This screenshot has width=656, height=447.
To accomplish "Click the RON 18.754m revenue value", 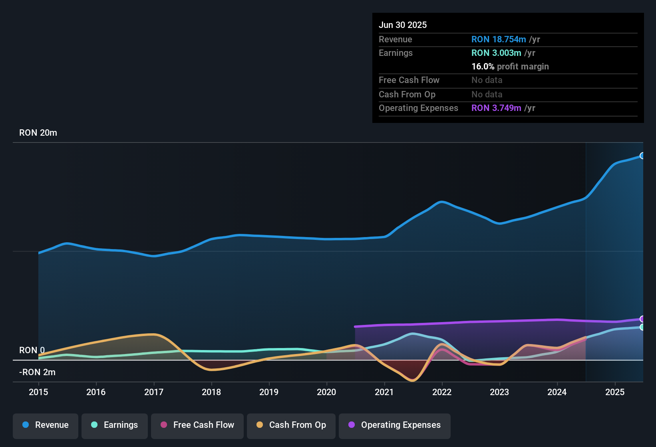I will click(x=499, y=40).
